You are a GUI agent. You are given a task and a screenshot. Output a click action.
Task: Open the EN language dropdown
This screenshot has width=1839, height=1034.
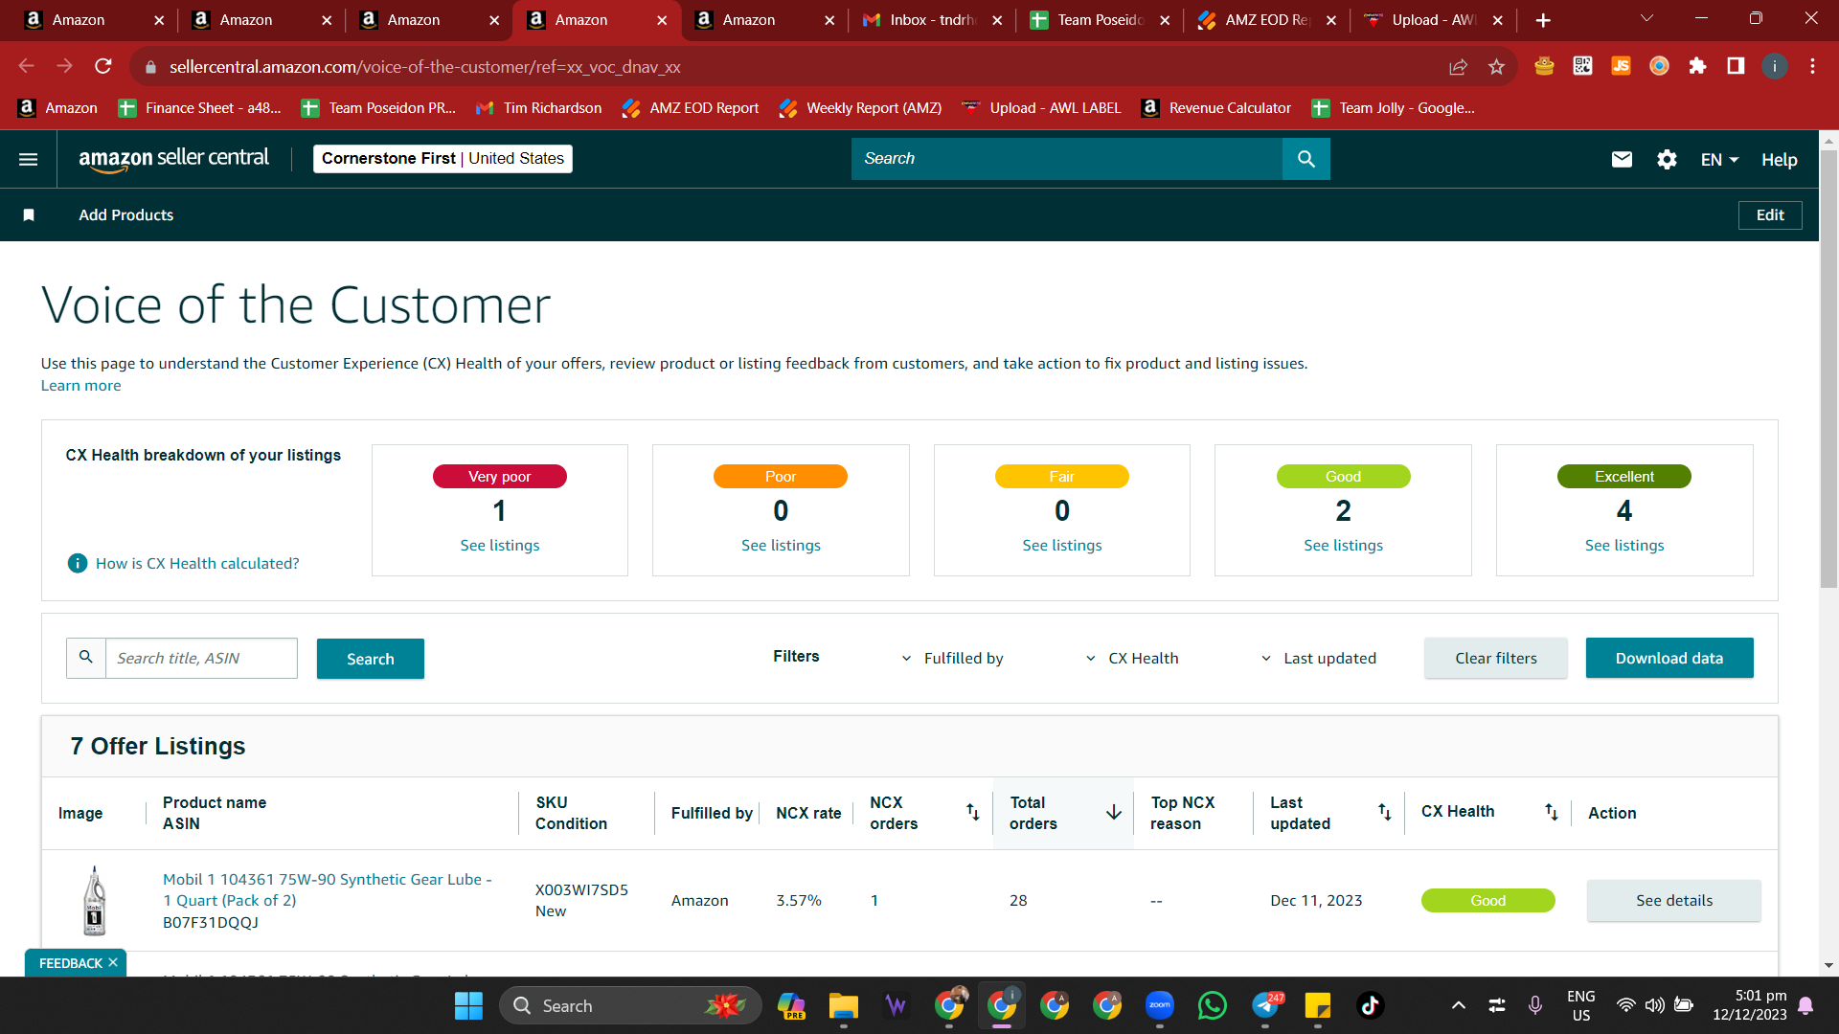coord(1719,160)
